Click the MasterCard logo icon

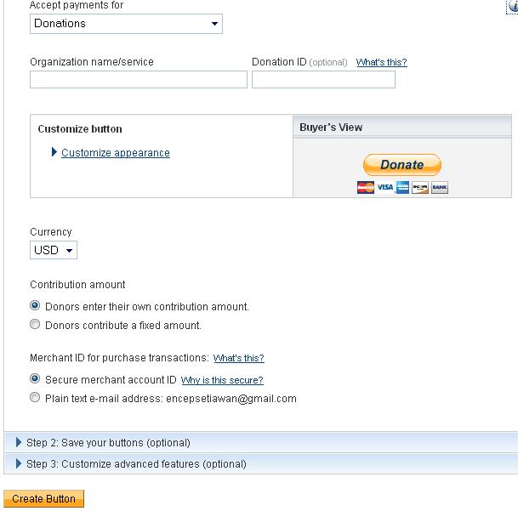coord(366,188)
